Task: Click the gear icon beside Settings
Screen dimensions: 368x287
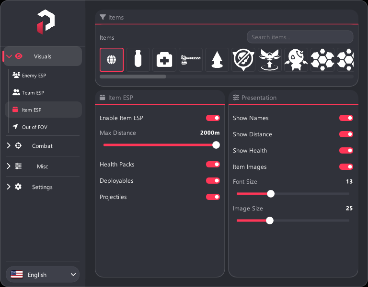Action: click(x=18, y=187)
